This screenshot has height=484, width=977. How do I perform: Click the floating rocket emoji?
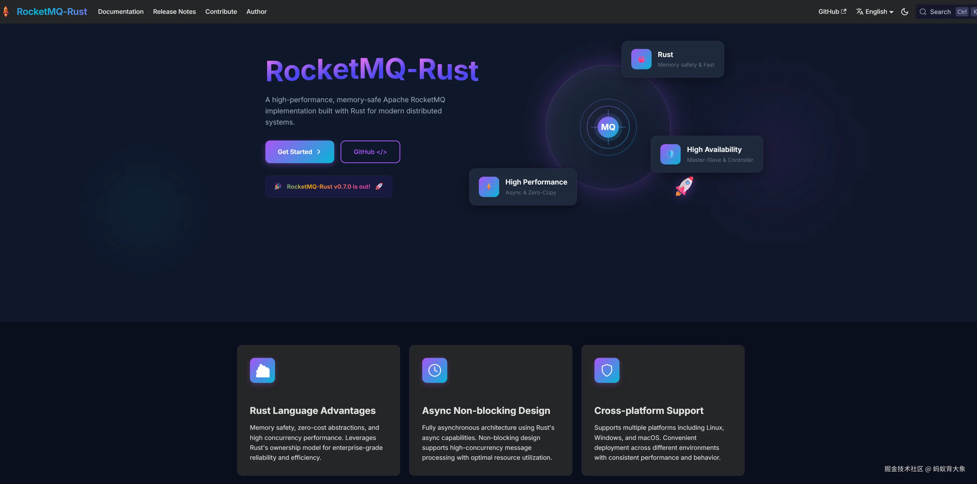pos(684,186)
